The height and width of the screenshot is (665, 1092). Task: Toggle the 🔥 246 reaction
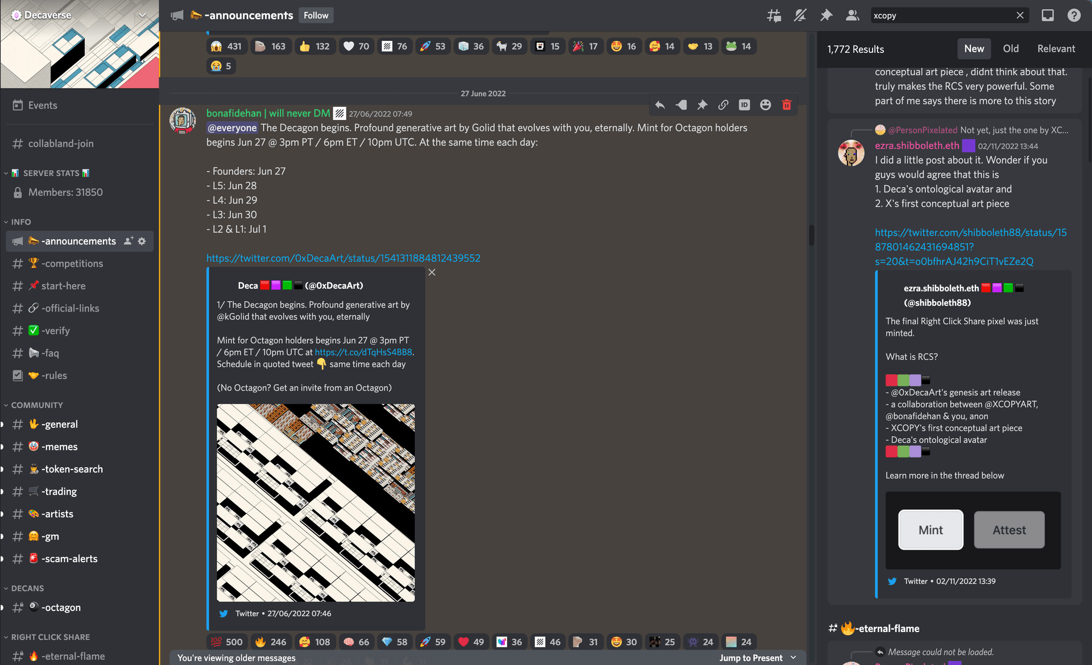(x=271, y=641)
